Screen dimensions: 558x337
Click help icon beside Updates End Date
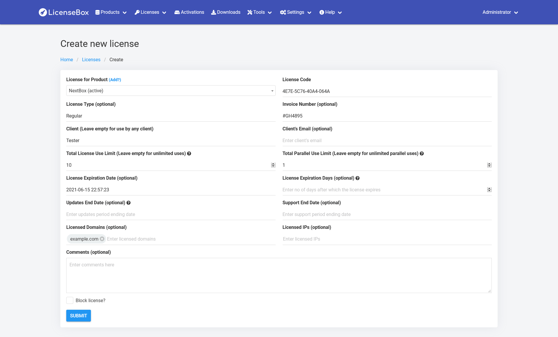128,203
